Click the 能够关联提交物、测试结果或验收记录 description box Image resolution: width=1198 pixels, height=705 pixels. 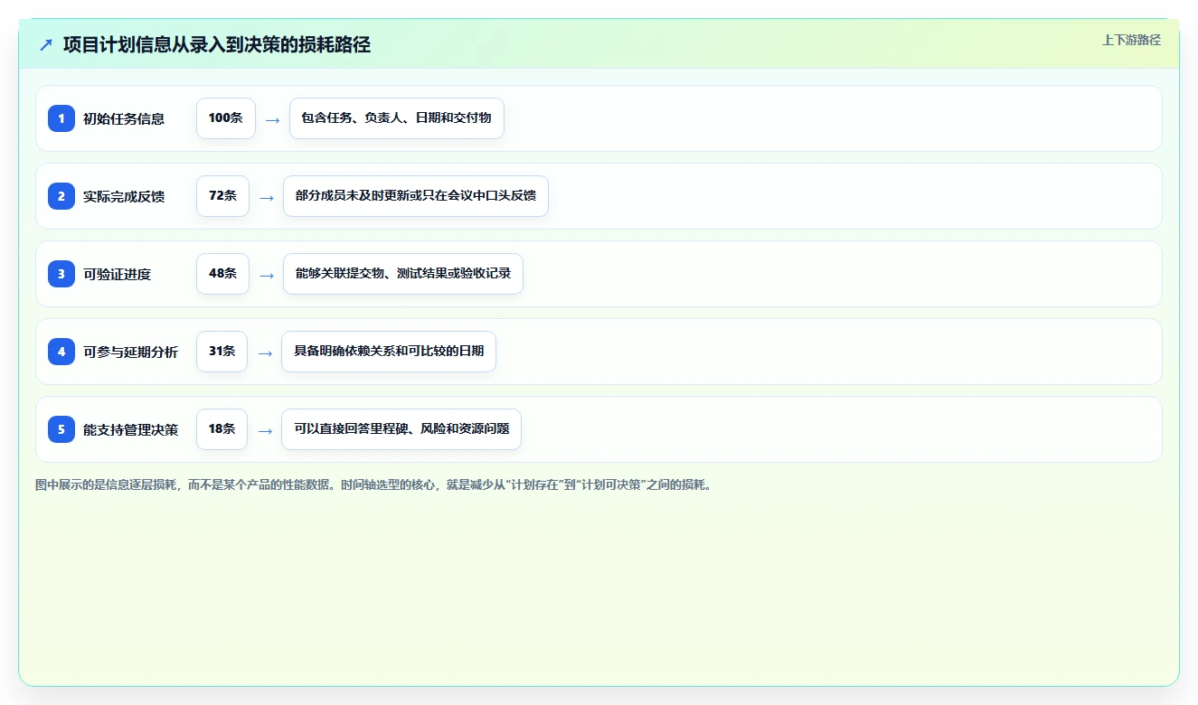(x=403, y=274)
